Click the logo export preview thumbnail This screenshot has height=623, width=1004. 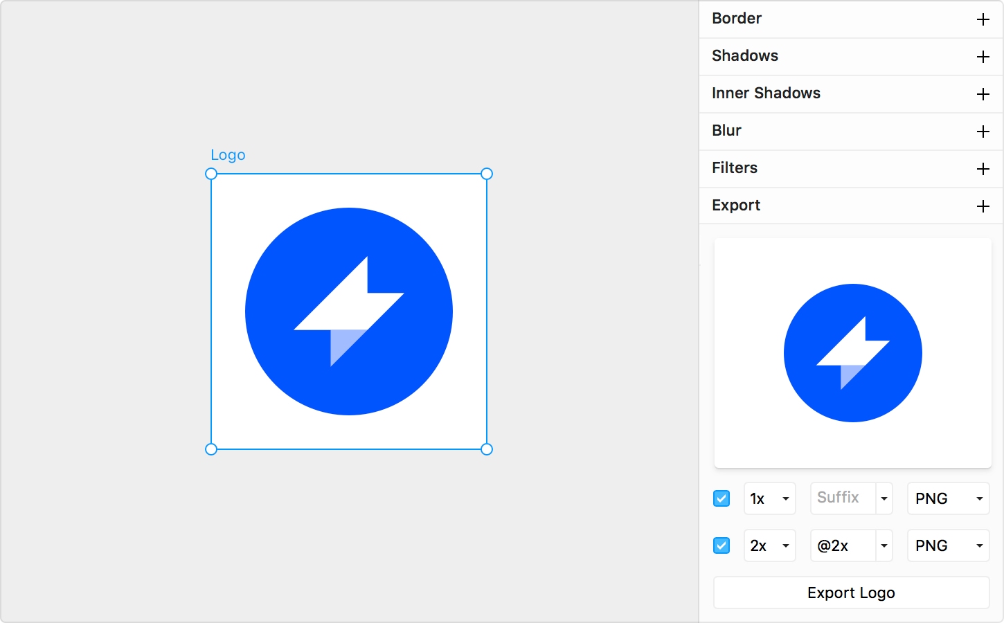[853, 353]
